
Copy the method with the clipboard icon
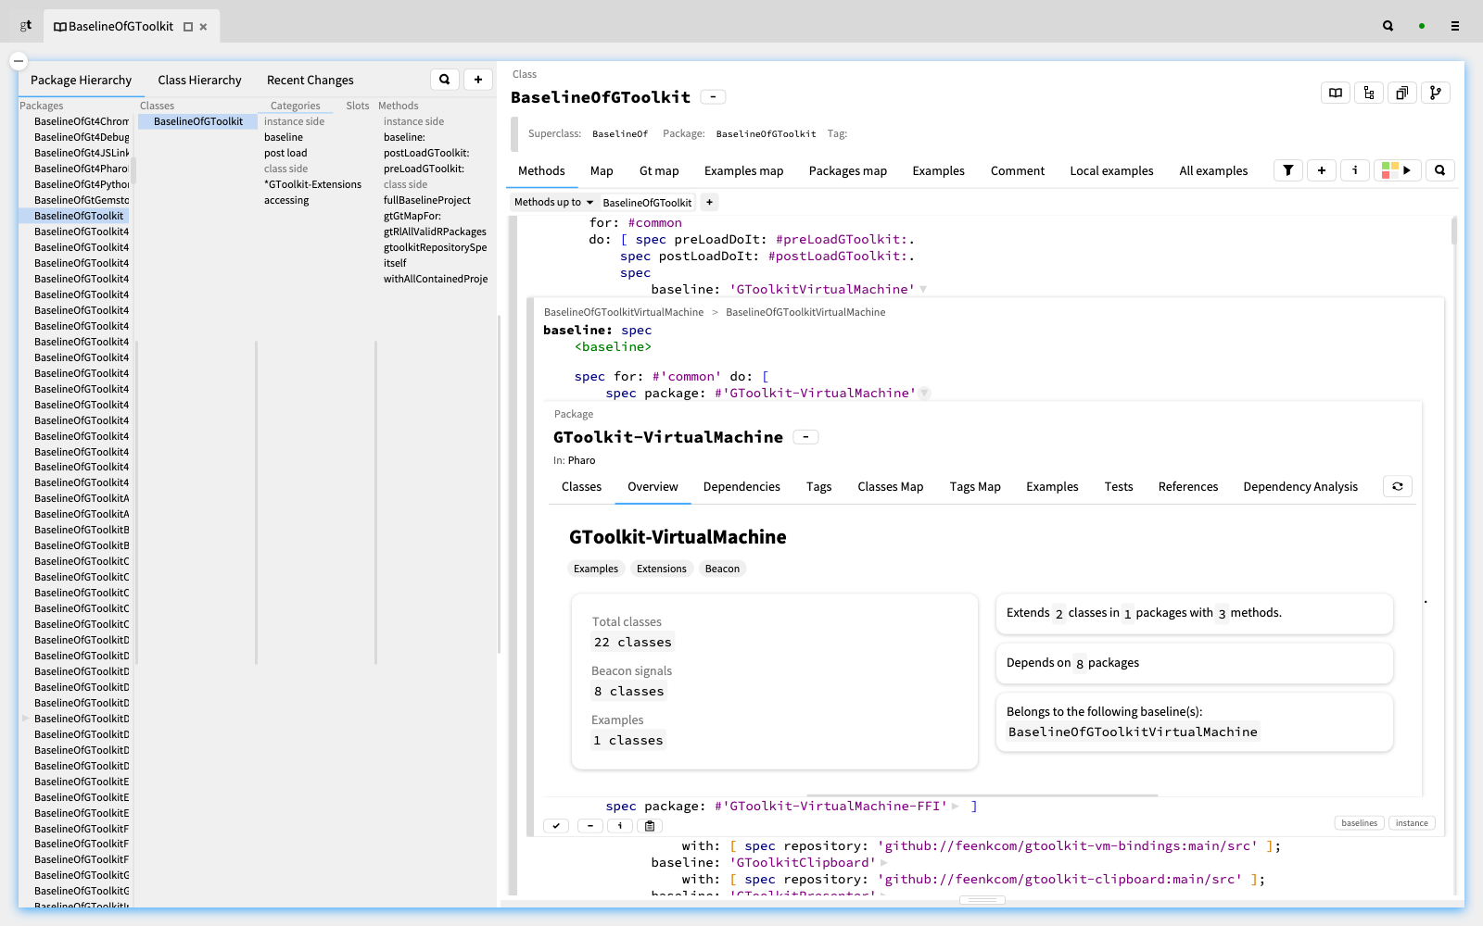[x=650, y=826]
